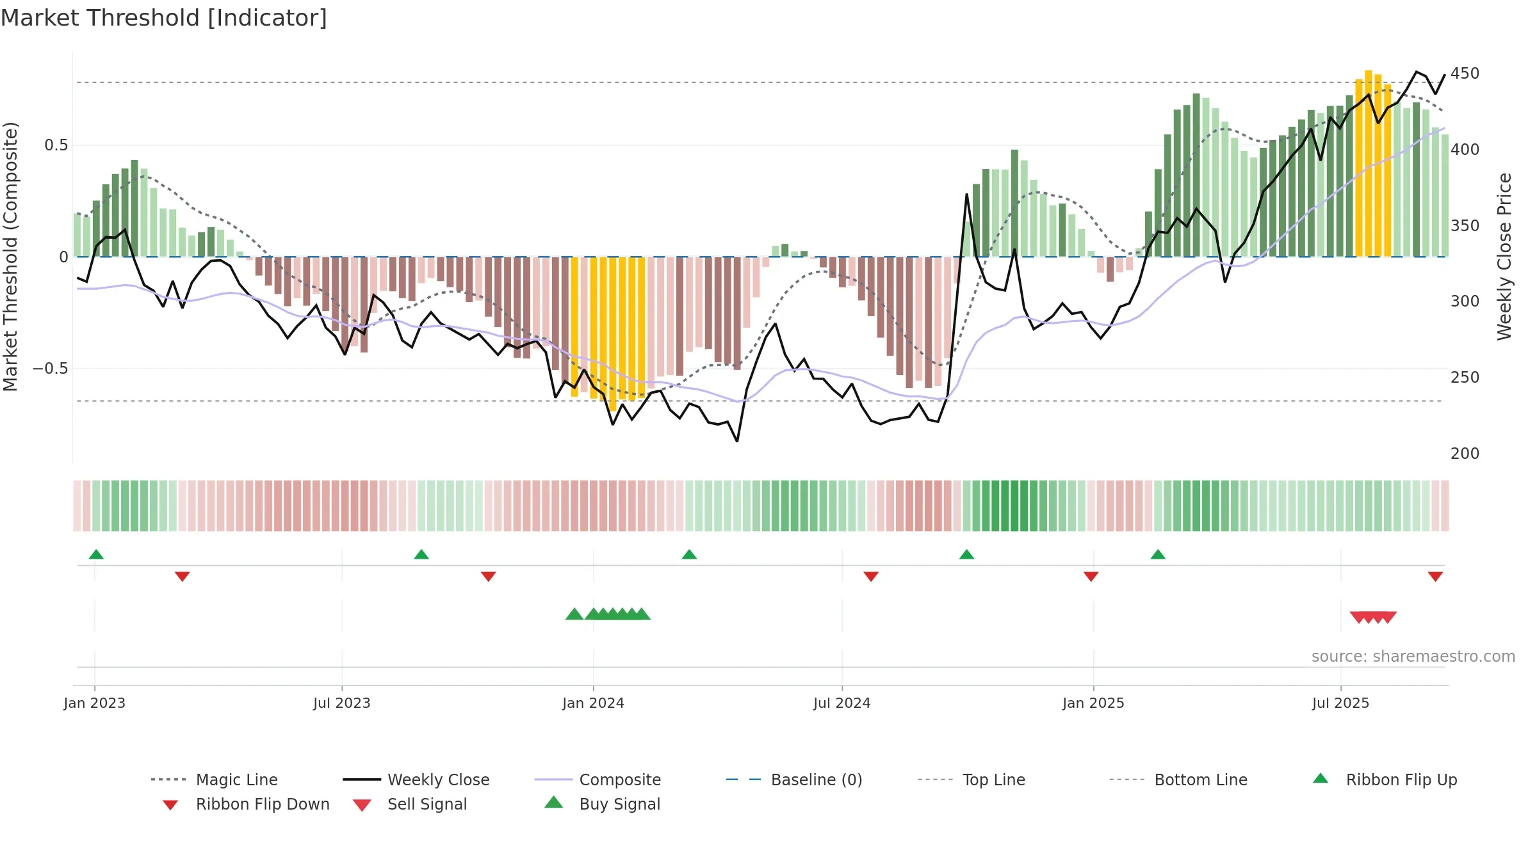Click the last ribbon flip down marker at far right
The height and width of the screenshot is (864, 1537).
(1435, 577)
